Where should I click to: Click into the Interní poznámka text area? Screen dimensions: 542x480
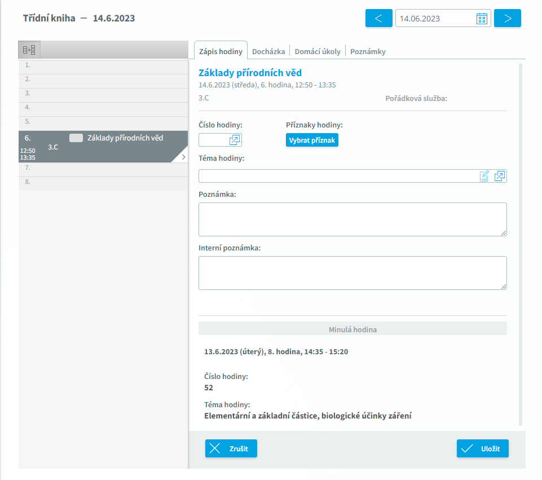click(x=352, y=273)
